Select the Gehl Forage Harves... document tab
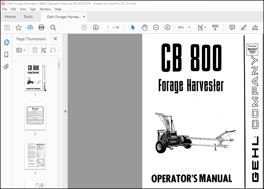Image resolution: width=264 pixels, height=189 pixels. click(64, 17)
